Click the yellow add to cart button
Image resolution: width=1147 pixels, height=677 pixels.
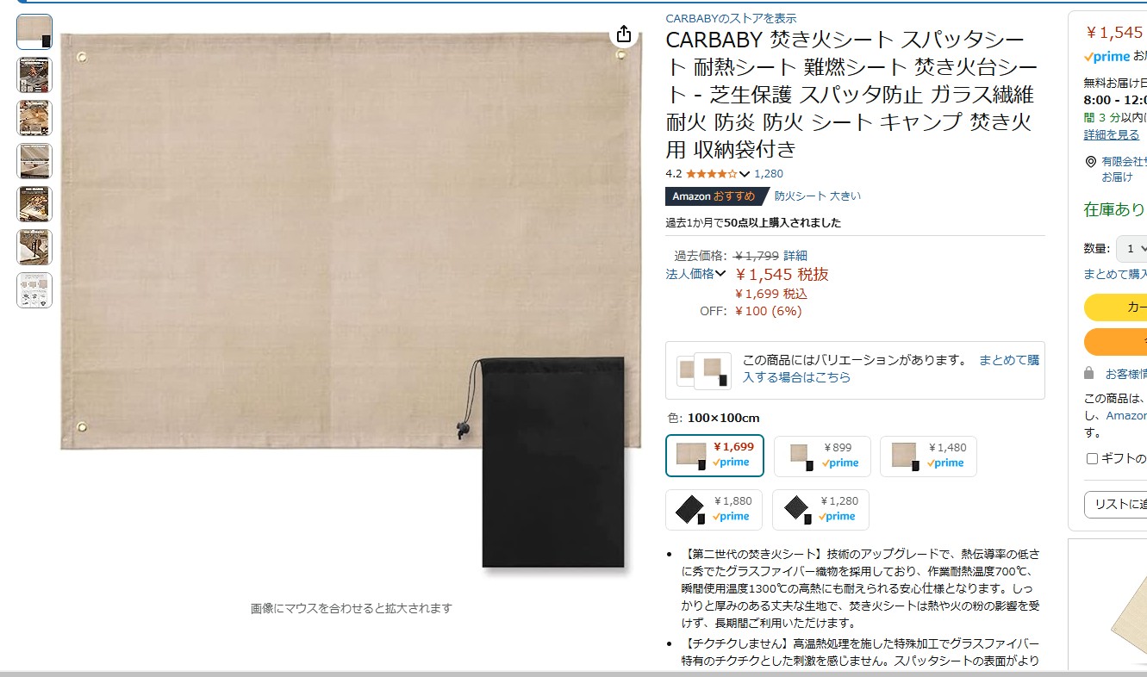pyautogui.click(x=1115, y=307)
